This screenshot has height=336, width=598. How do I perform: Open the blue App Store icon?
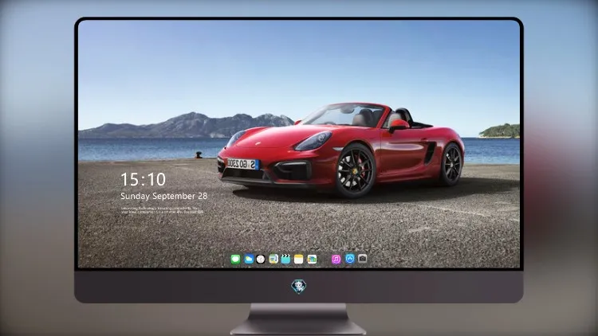(350, 259)
